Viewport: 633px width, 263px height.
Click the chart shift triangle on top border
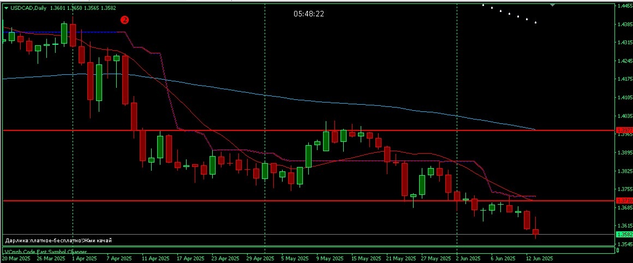(x=552, y=5)
